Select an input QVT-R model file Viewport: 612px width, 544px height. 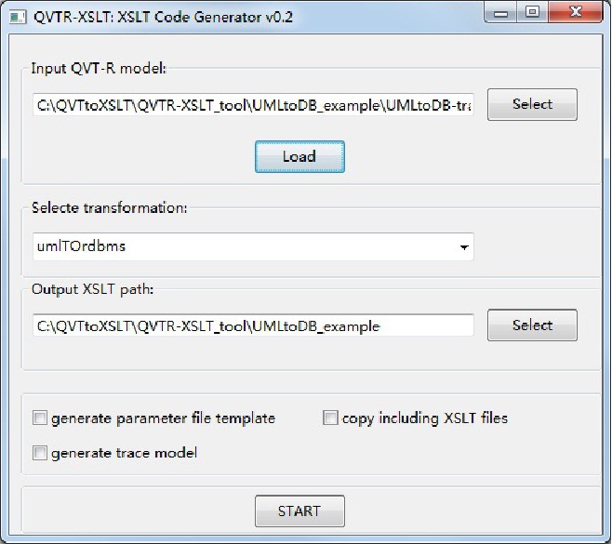coord(532,104)
